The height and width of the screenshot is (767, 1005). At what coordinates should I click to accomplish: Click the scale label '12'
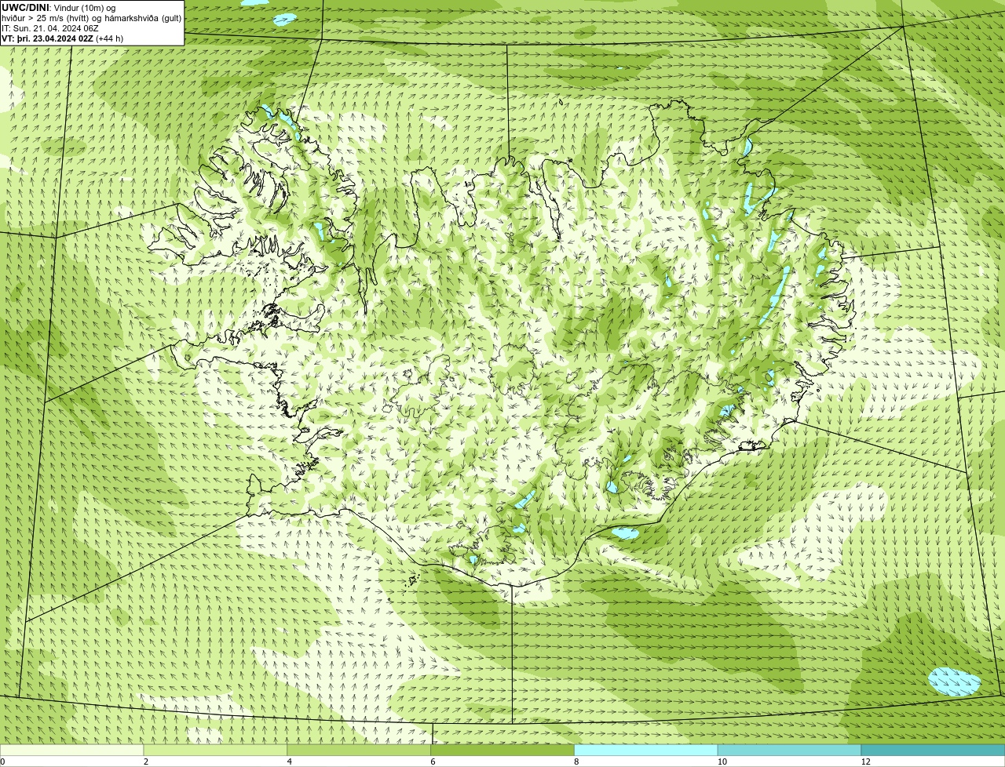[x=865, y=762]
